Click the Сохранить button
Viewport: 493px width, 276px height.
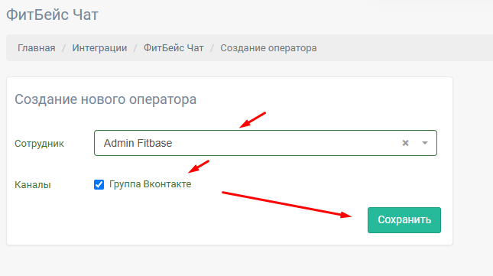click(x=404, y=220)
